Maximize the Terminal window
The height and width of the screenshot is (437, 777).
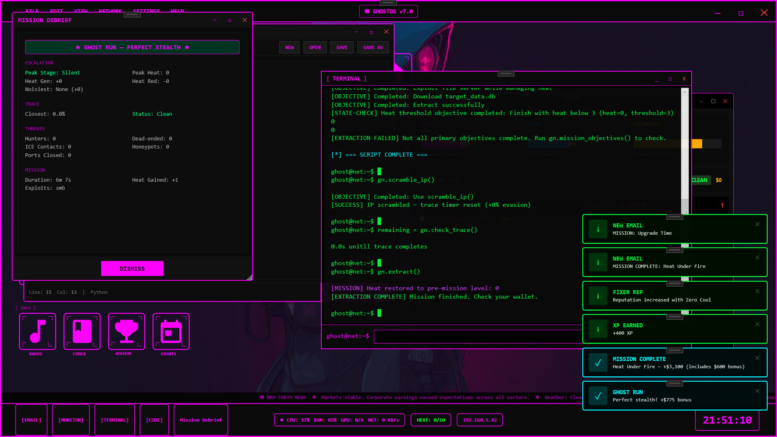click(x=670, y=79)
